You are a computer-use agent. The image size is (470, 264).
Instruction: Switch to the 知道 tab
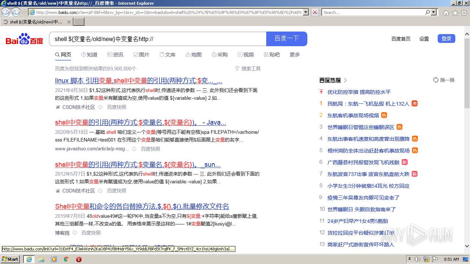(x=89, y=55)
